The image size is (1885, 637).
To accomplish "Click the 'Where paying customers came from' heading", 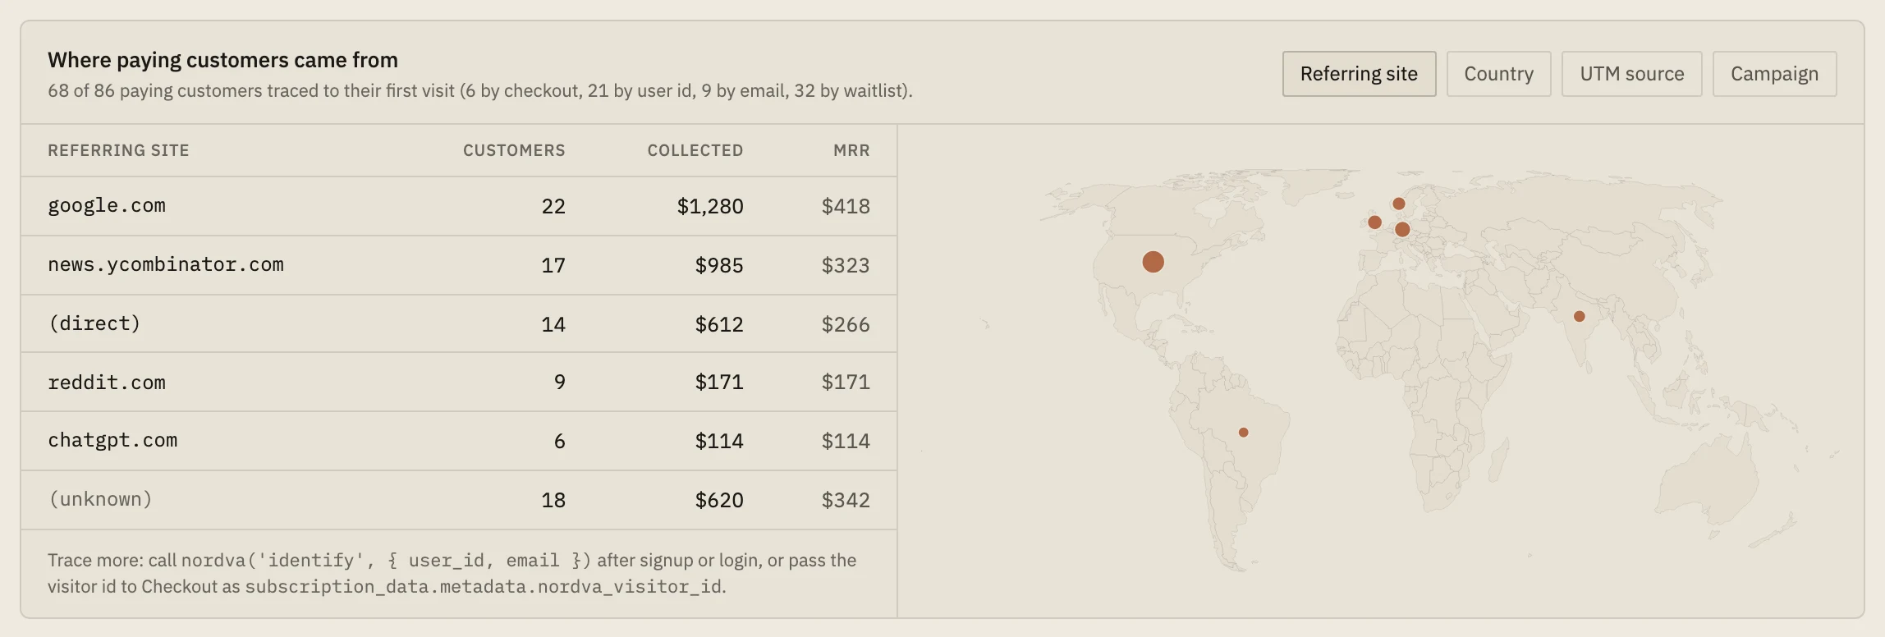I will coord(222,60).
